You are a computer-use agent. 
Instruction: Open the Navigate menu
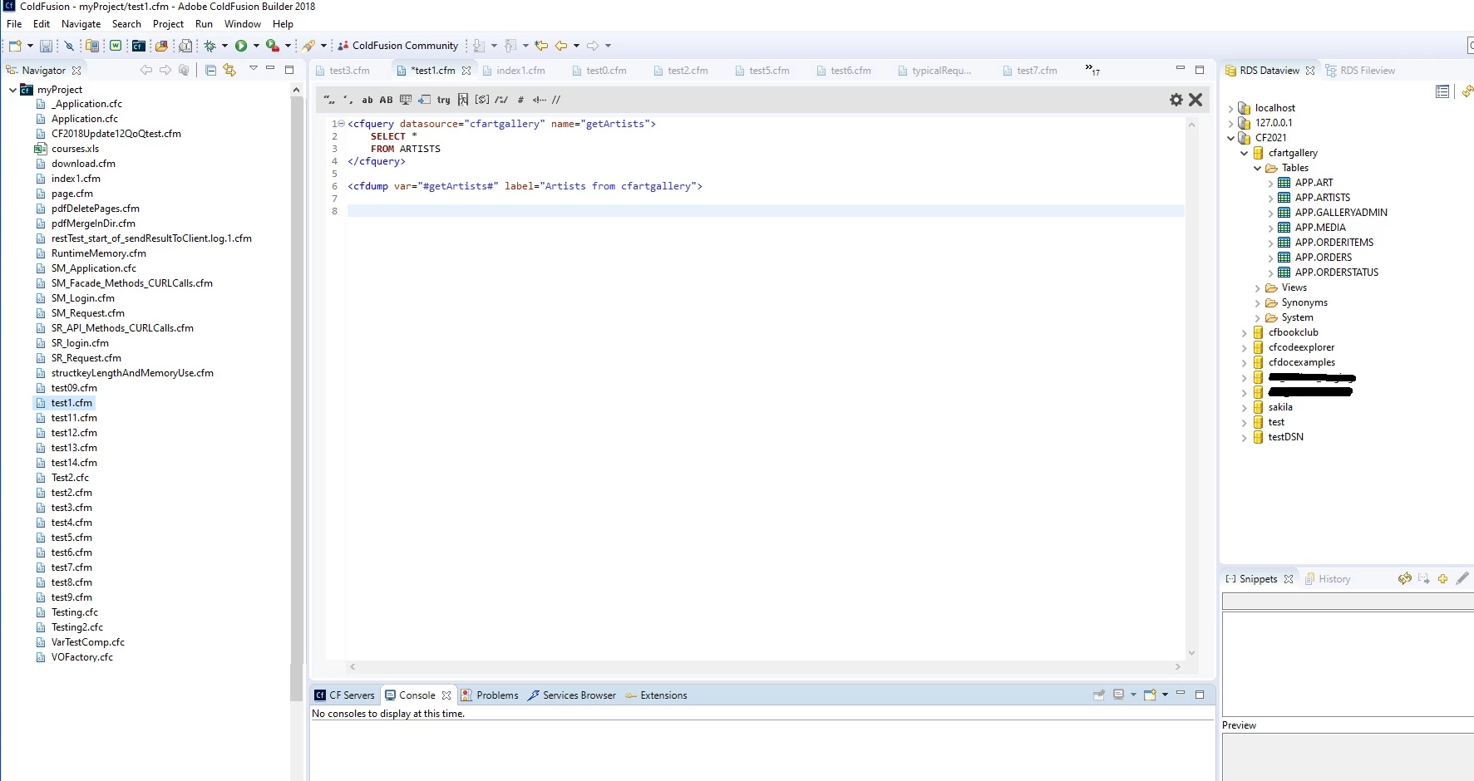pos(81,24)
